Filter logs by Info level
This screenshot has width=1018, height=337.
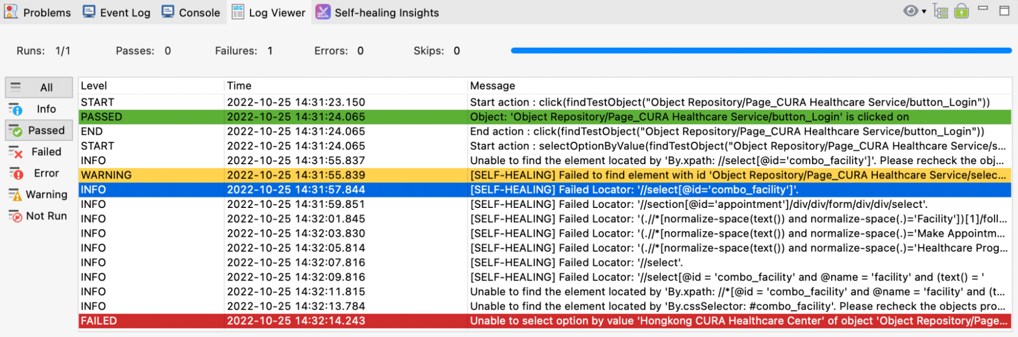click(x=39, y=109)
